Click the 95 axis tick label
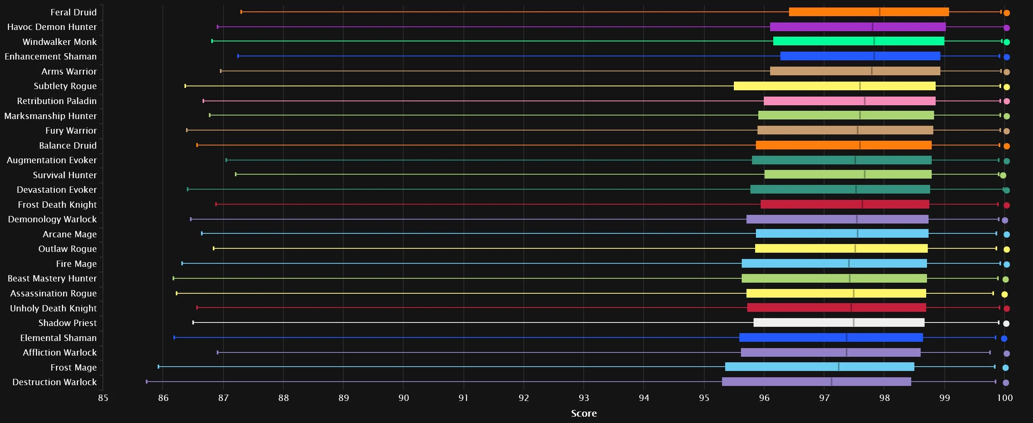This screenshot has height=423, width=1033. coord(704,398)
